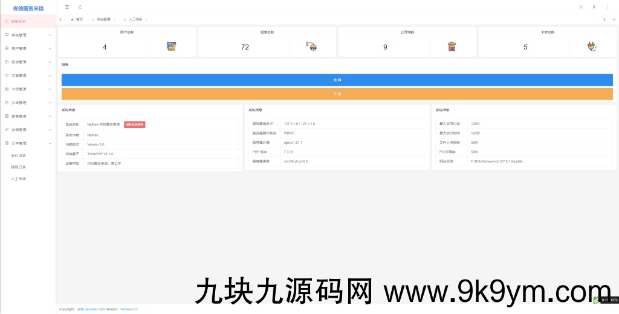The width and height of the screenshot is (619, 314).
Task: Click the monitor icon beside 系统管理
Action: click(7, 34)
